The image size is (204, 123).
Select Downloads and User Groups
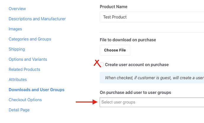tap(37, 90)
